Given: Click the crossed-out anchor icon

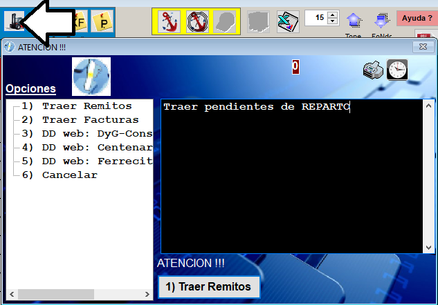Looking at the screenshot, I should click(x=197, y=21).
